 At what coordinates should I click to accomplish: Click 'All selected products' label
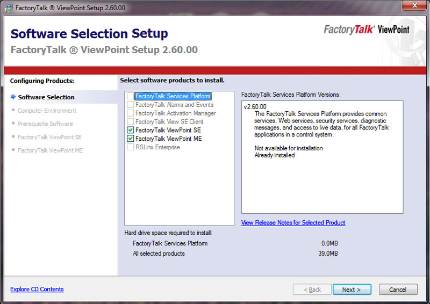point(159,254)
